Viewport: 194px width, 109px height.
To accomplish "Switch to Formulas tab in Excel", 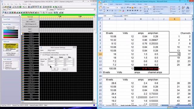I will click(x=127, y=4).
